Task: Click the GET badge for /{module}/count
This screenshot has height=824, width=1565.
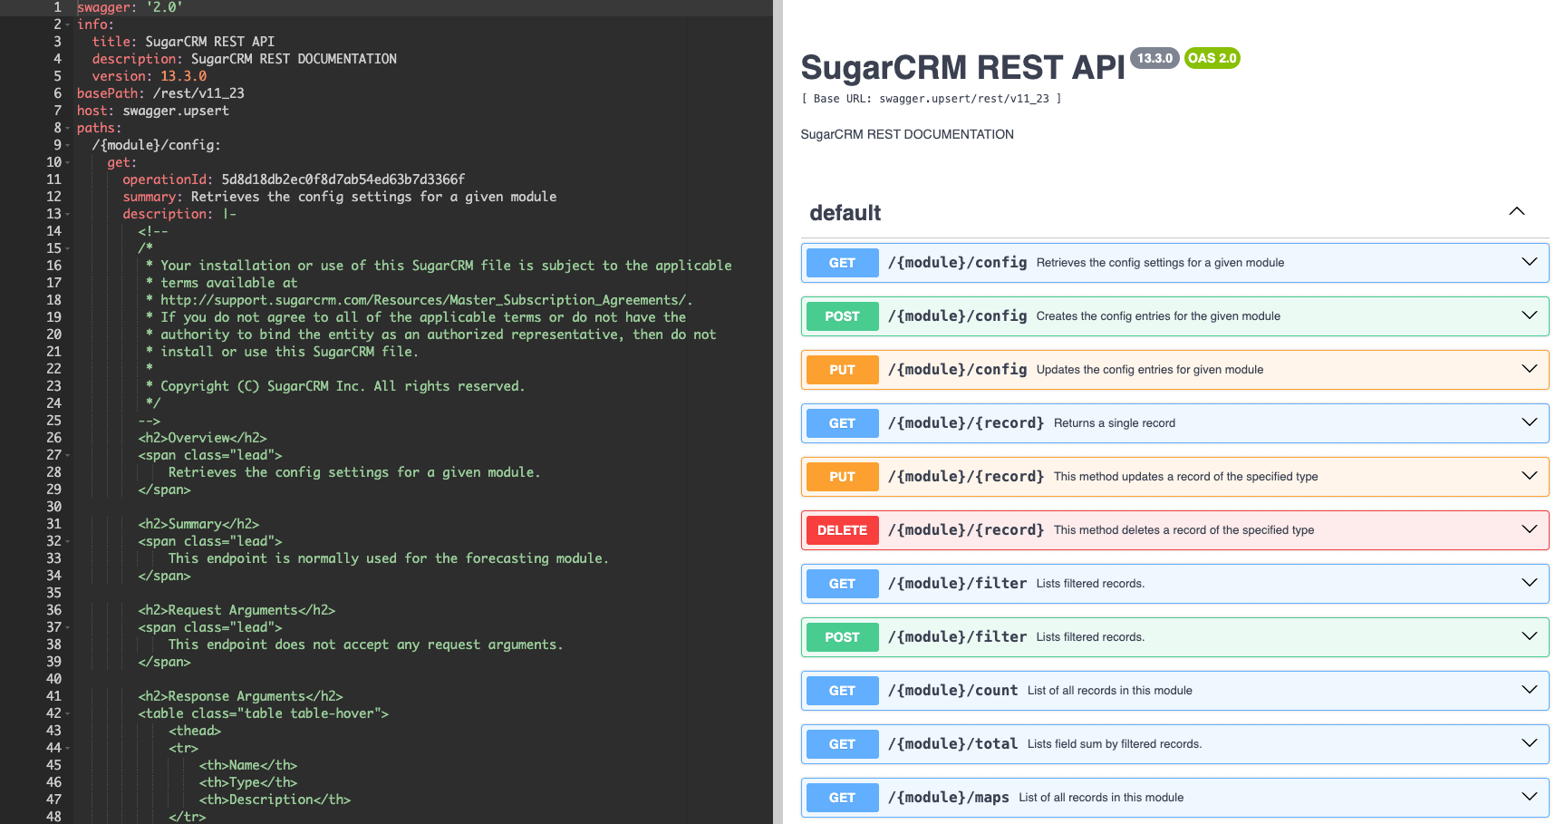Action: (x=842, y=691)
